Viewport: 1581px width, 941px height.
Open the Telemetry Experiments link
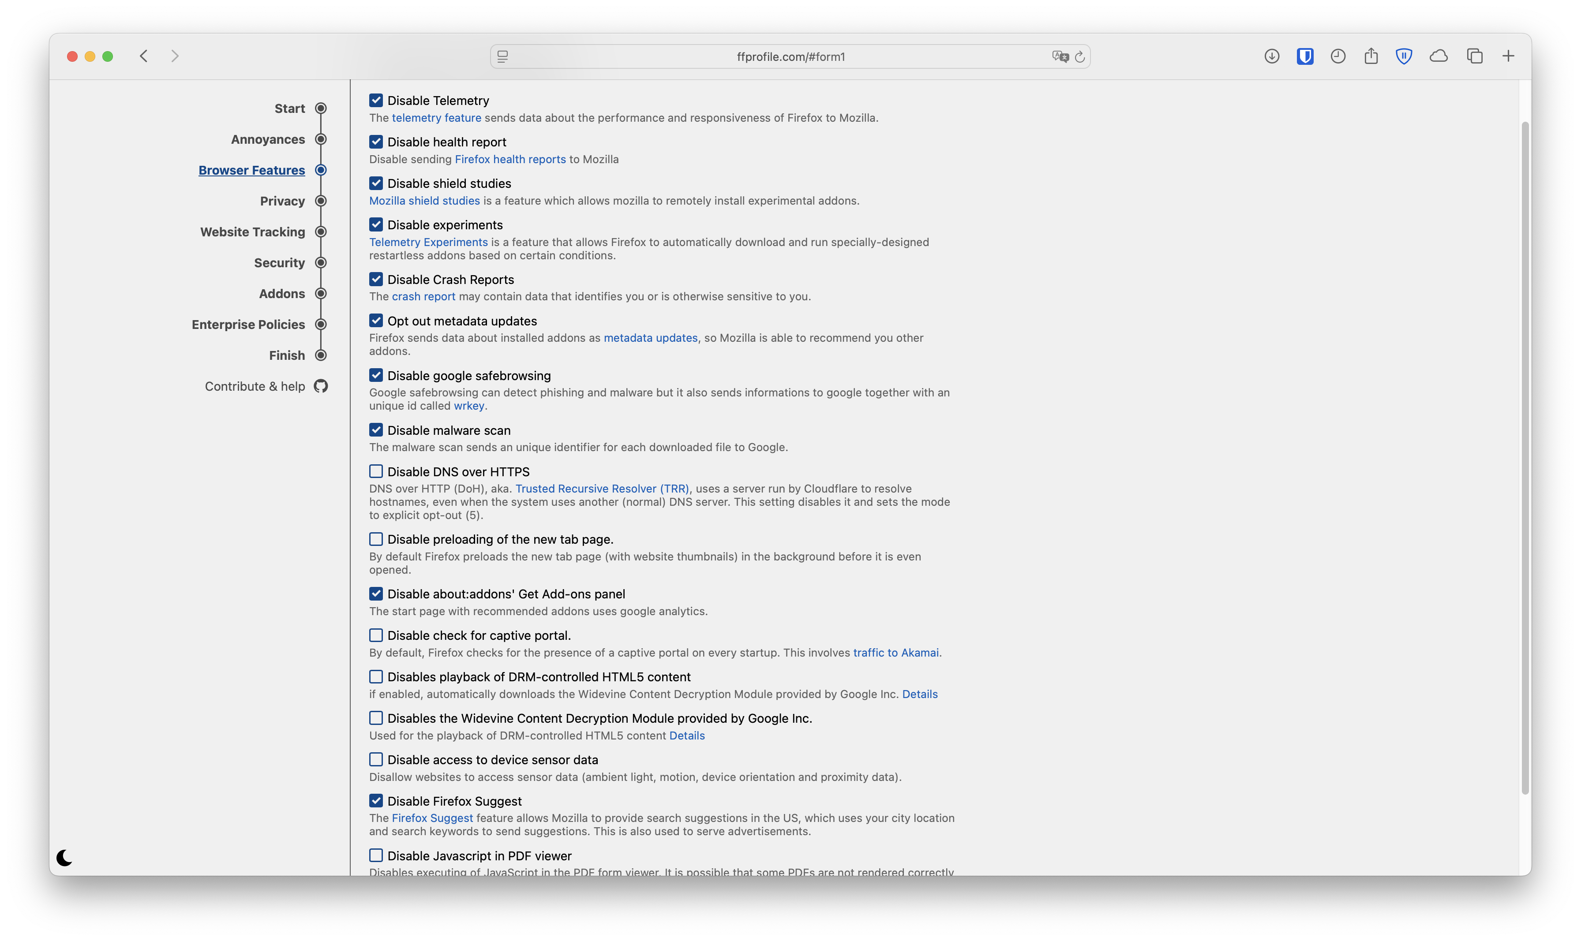click(x=429, y=242)
